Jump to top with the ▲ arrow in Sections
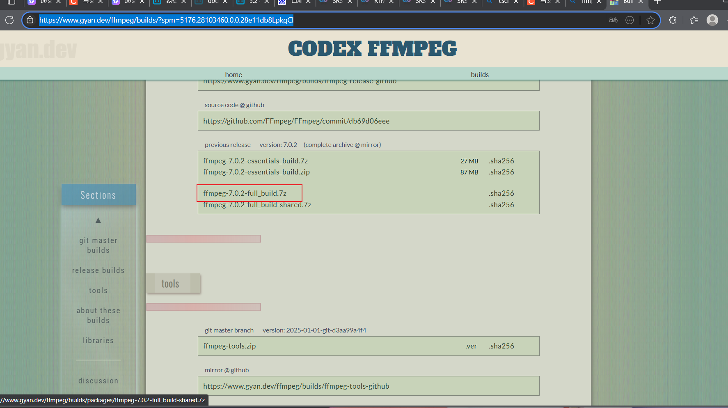 tap(98, 220)
